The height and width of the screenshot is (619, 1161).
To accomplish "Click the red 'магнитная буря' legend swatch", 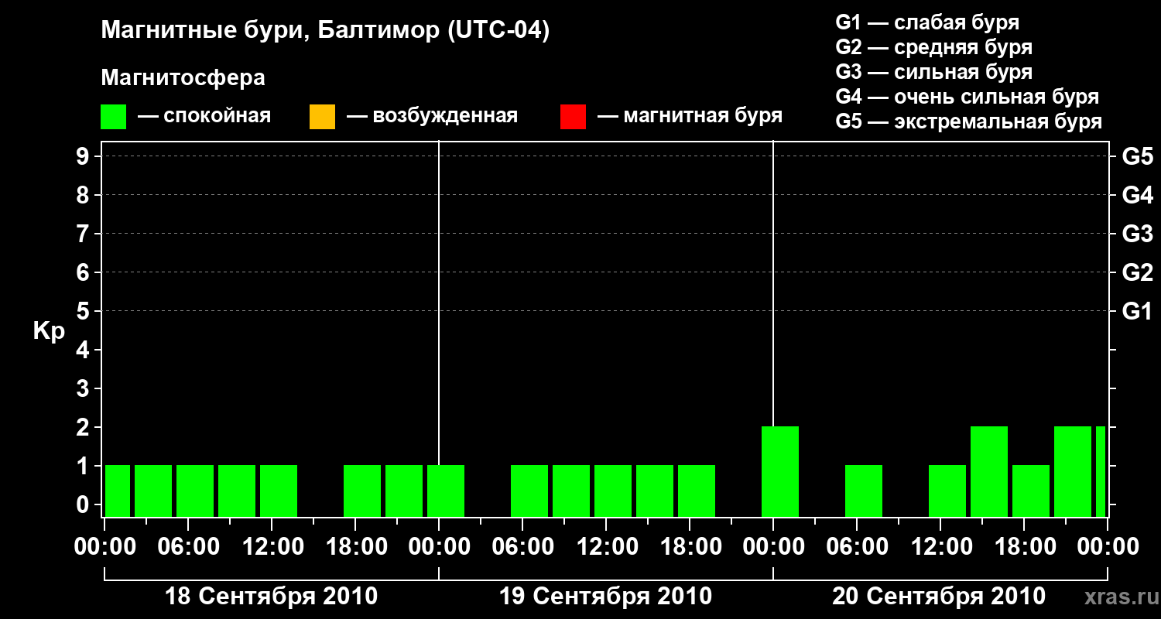I will click(x=573, y=117).
